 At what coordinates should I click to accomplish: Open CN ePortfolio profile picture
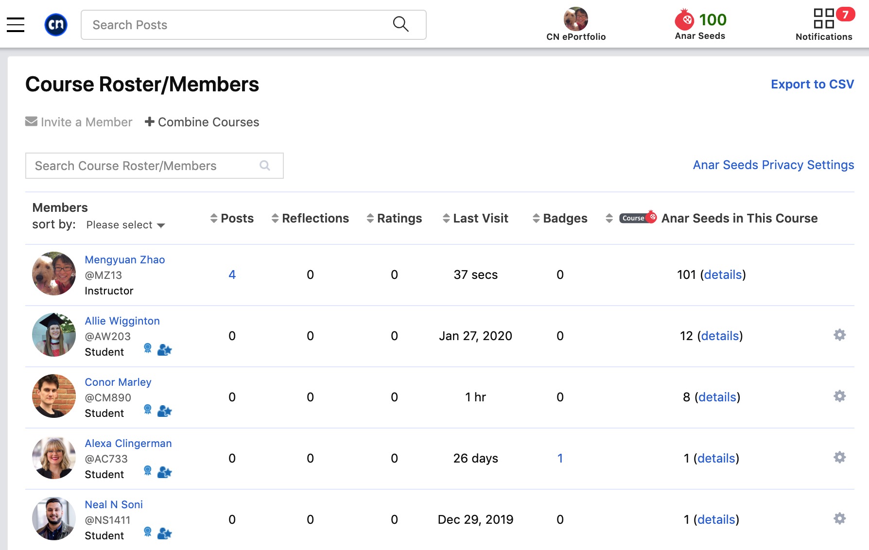coord(576,19)
